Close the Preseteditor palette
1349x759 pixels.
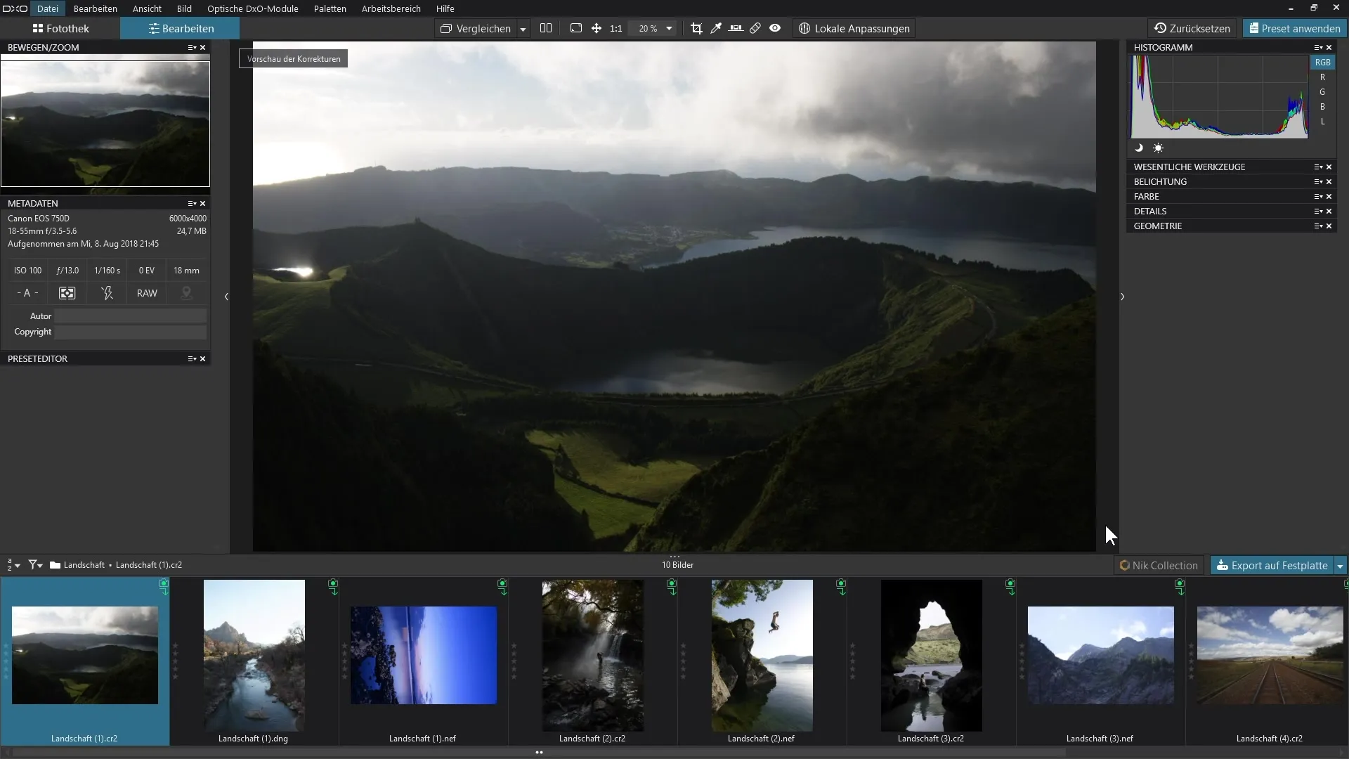tap(203, 359)
